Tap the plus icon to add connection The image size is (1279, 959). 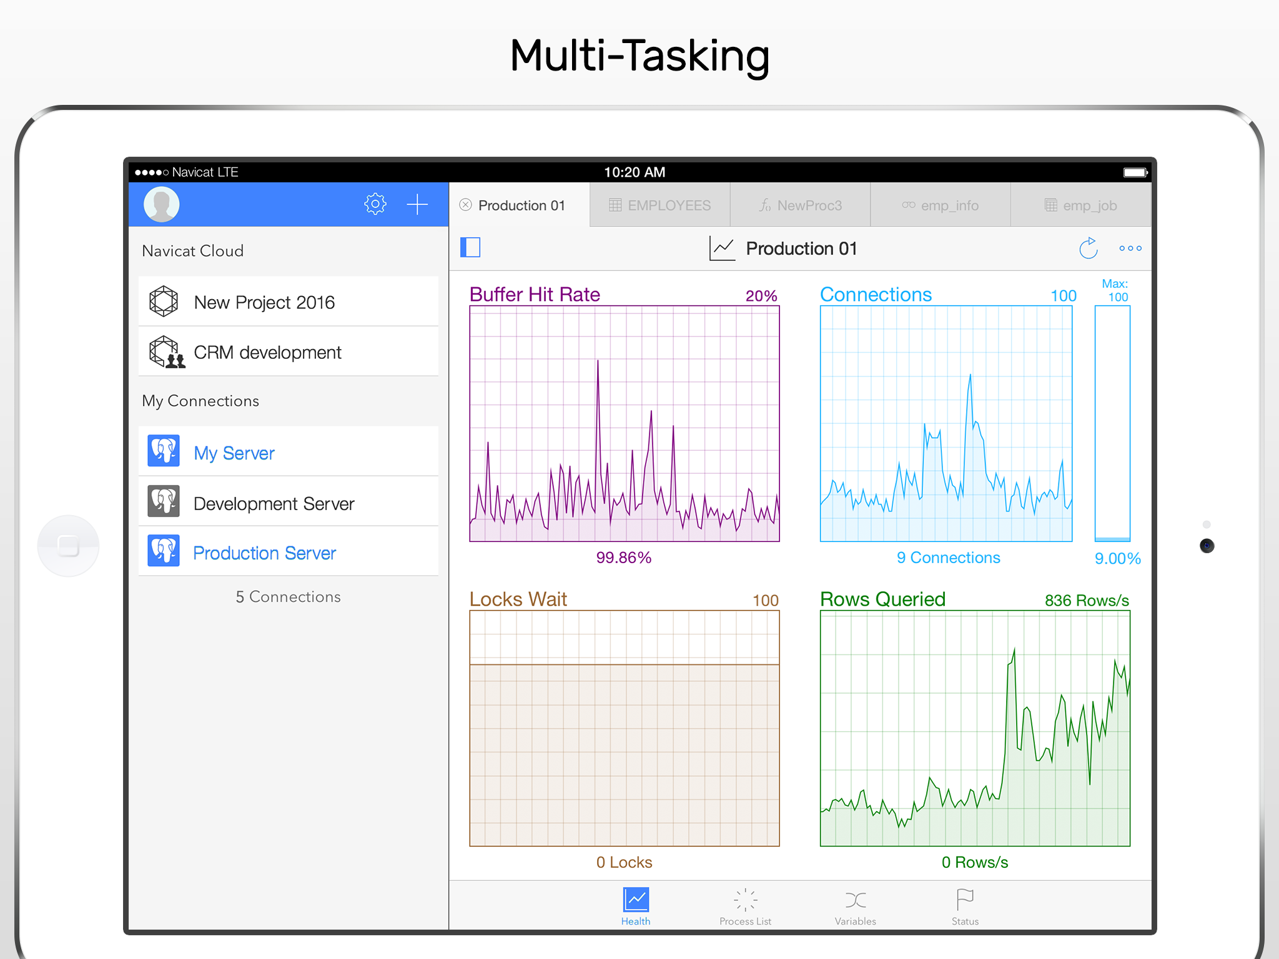click(x=417, y=204)
